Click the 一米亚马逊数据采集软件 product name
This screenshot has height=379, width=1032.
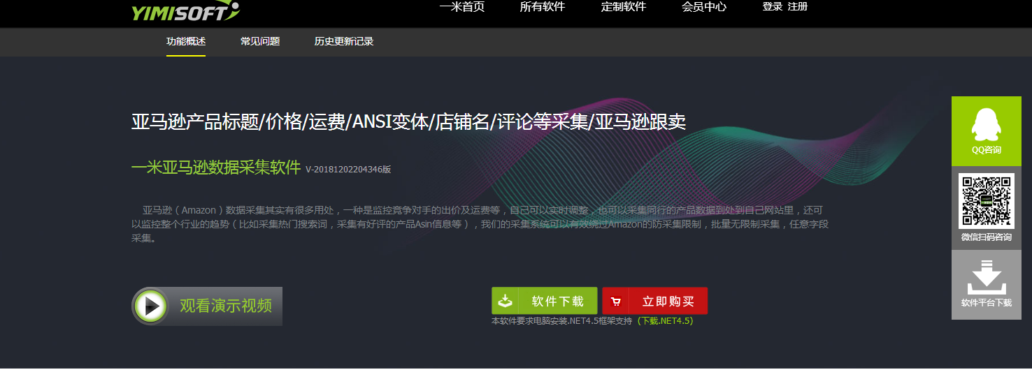click(x=216, y=168)
